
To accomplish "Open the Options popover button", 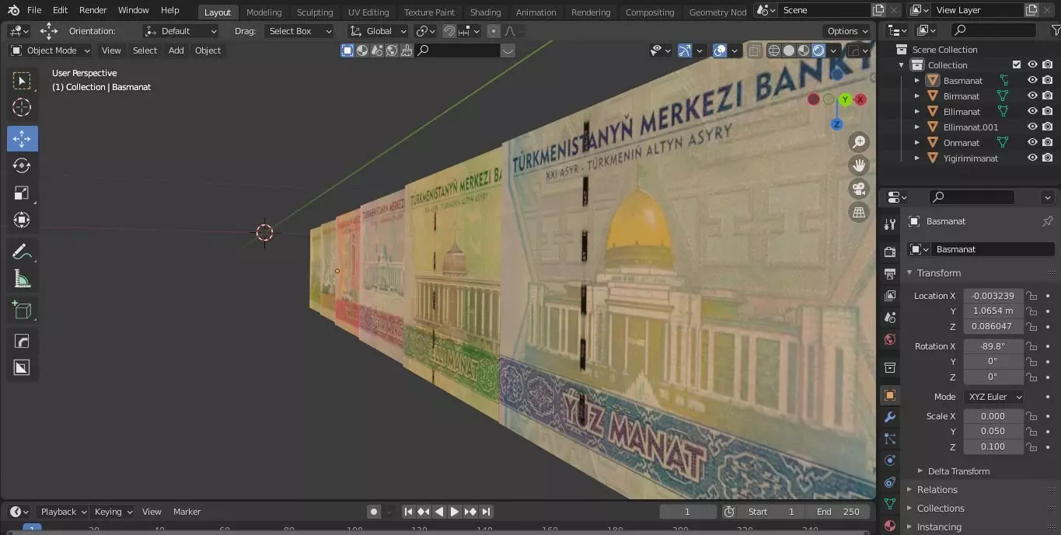I will point(847,31).
